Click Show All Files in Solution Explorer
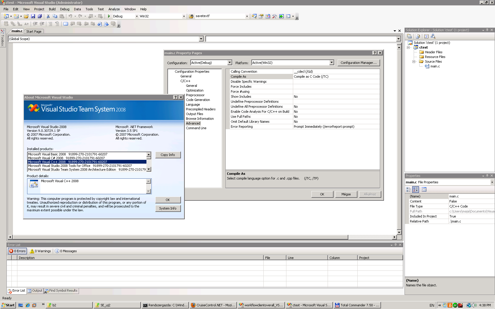This screenshot has height=309, width=495. (418, 36)
